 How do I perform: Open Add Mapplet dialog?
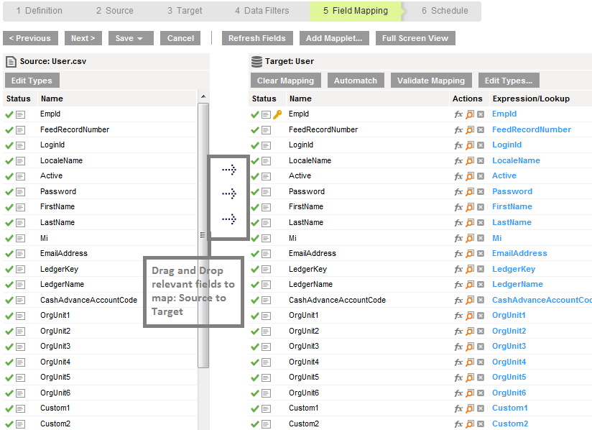(334, 38)
